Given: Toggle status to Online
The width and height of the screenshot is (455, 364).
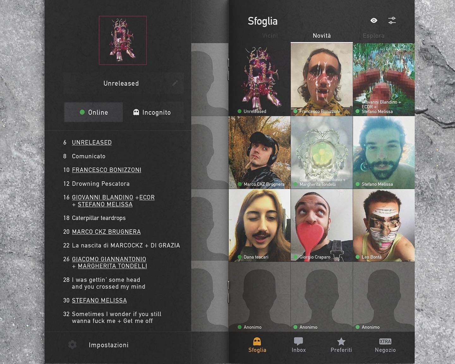Looking at the screenshot, I should tap(94, 112).
